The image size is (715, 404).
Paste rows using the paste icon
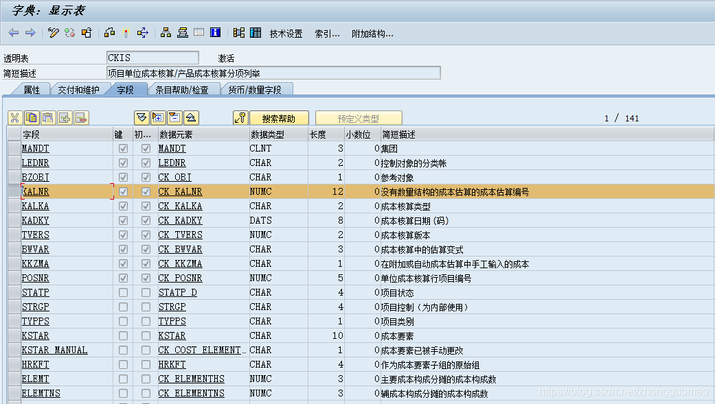pos(48,117)
